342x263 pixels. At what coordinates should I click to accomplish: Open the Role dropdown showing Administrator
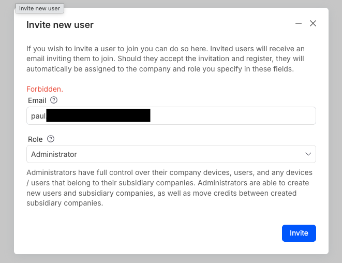(x=171, y=154)
